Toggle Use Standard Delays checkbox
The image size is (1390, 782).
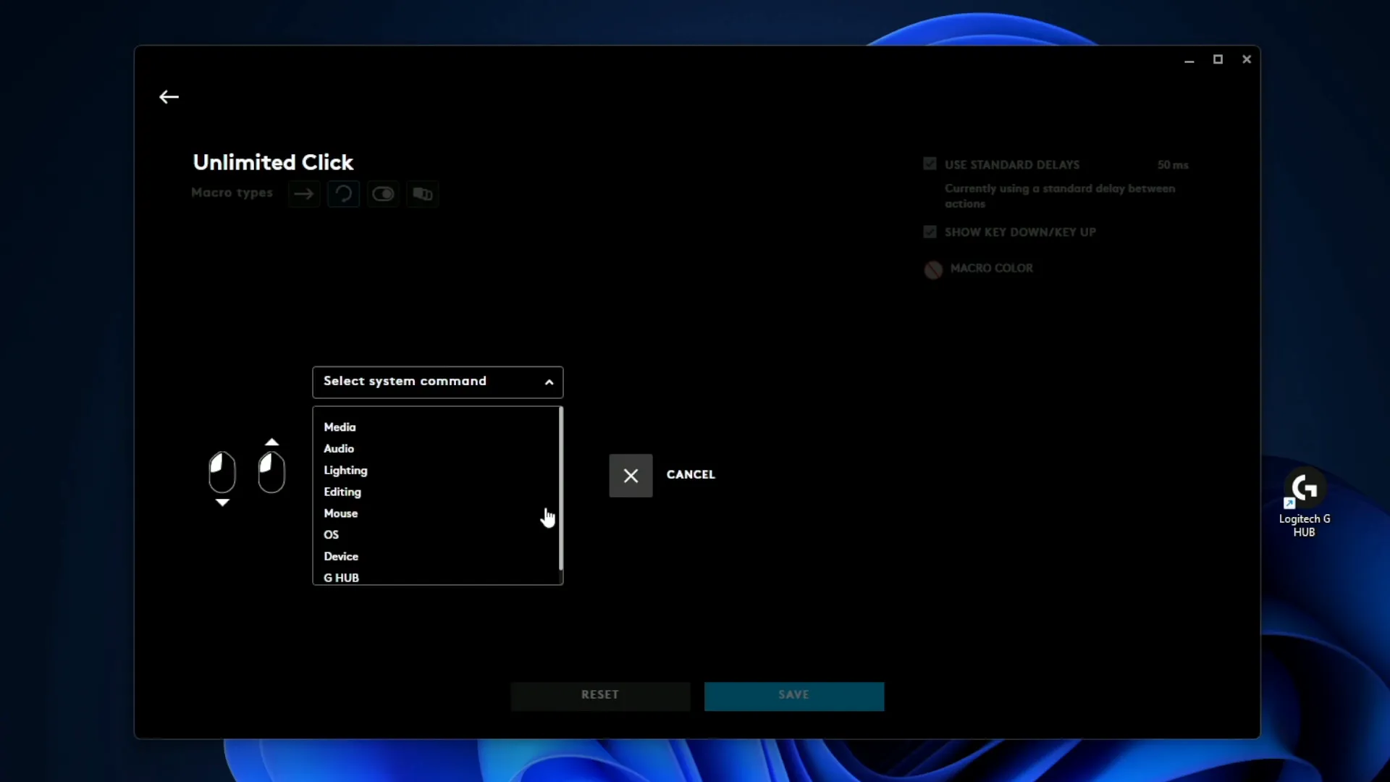[930, 164]
